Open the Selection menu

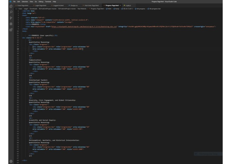(25, 2)
